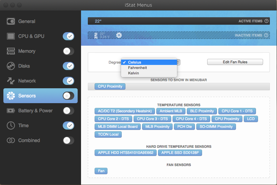The height and width of the screenshot is (185, 277).
Task: Open Inactive Items help question mark
Action: pyautogui.click(x=266, y=35)
